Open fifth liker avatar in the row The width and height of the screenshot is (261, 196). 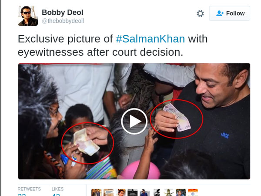click(x=144, y=192)
